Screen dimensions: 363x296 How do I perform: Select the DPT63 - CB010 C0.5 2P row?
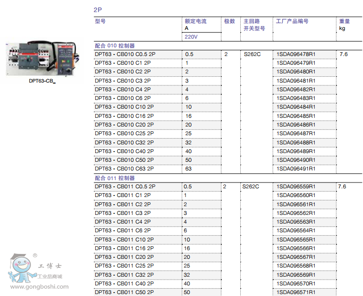(125, 54)
